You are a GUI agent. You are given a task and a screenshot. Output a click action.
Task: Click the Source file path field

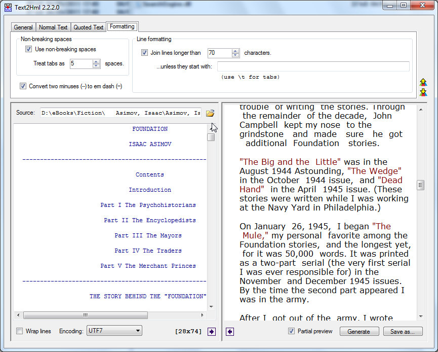[x=121, y=113]
